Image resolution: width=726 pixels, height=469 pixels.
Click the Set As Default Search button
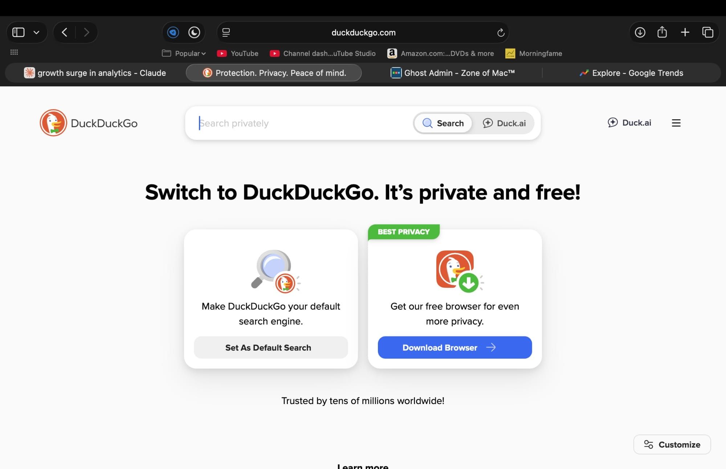point(271,347)
